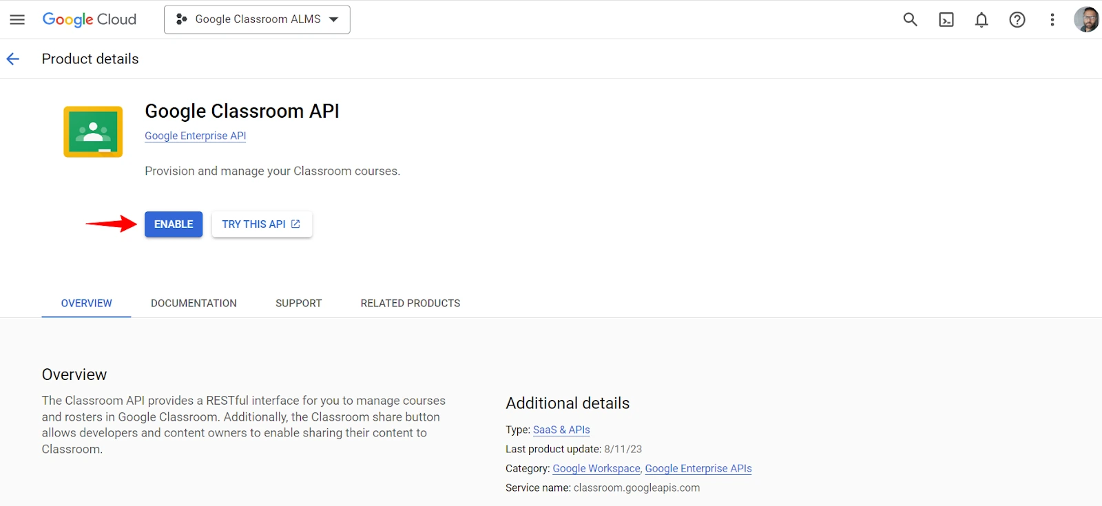
Task: Open the user account avatar
Action: coord(1087,19)
